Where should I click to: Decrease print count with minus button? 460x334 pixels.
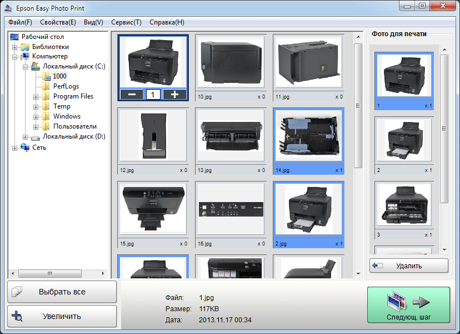tap(132, 95)
